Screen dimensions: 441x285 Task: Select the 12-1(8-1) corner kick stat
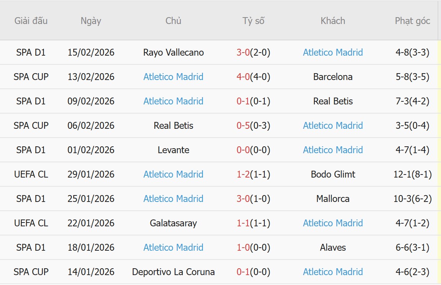412,175
